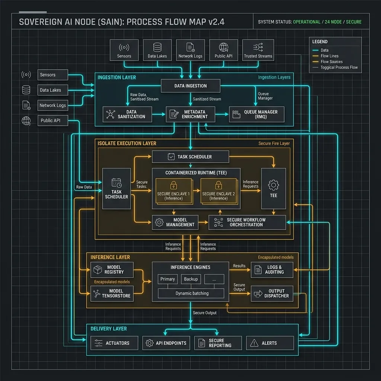
Task: Click the API Endpoints gear icon
Action: pyautogui.click(x=150, y=343)
